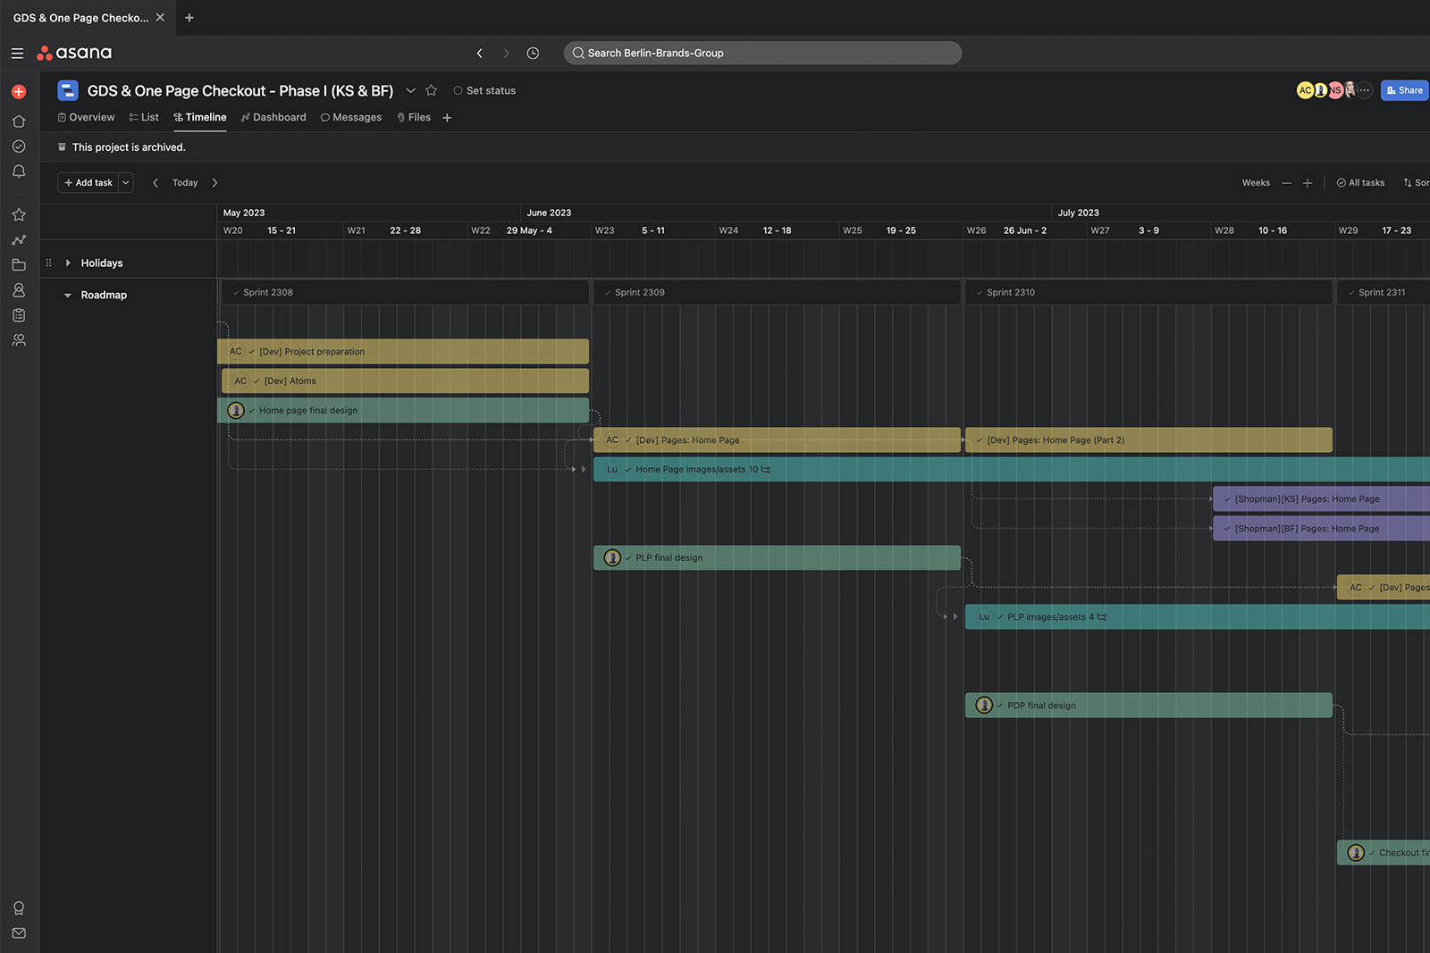Screen dimensions: 1430x953
Task: Switch to the Dashboard tab
Action: pos(273,118)
